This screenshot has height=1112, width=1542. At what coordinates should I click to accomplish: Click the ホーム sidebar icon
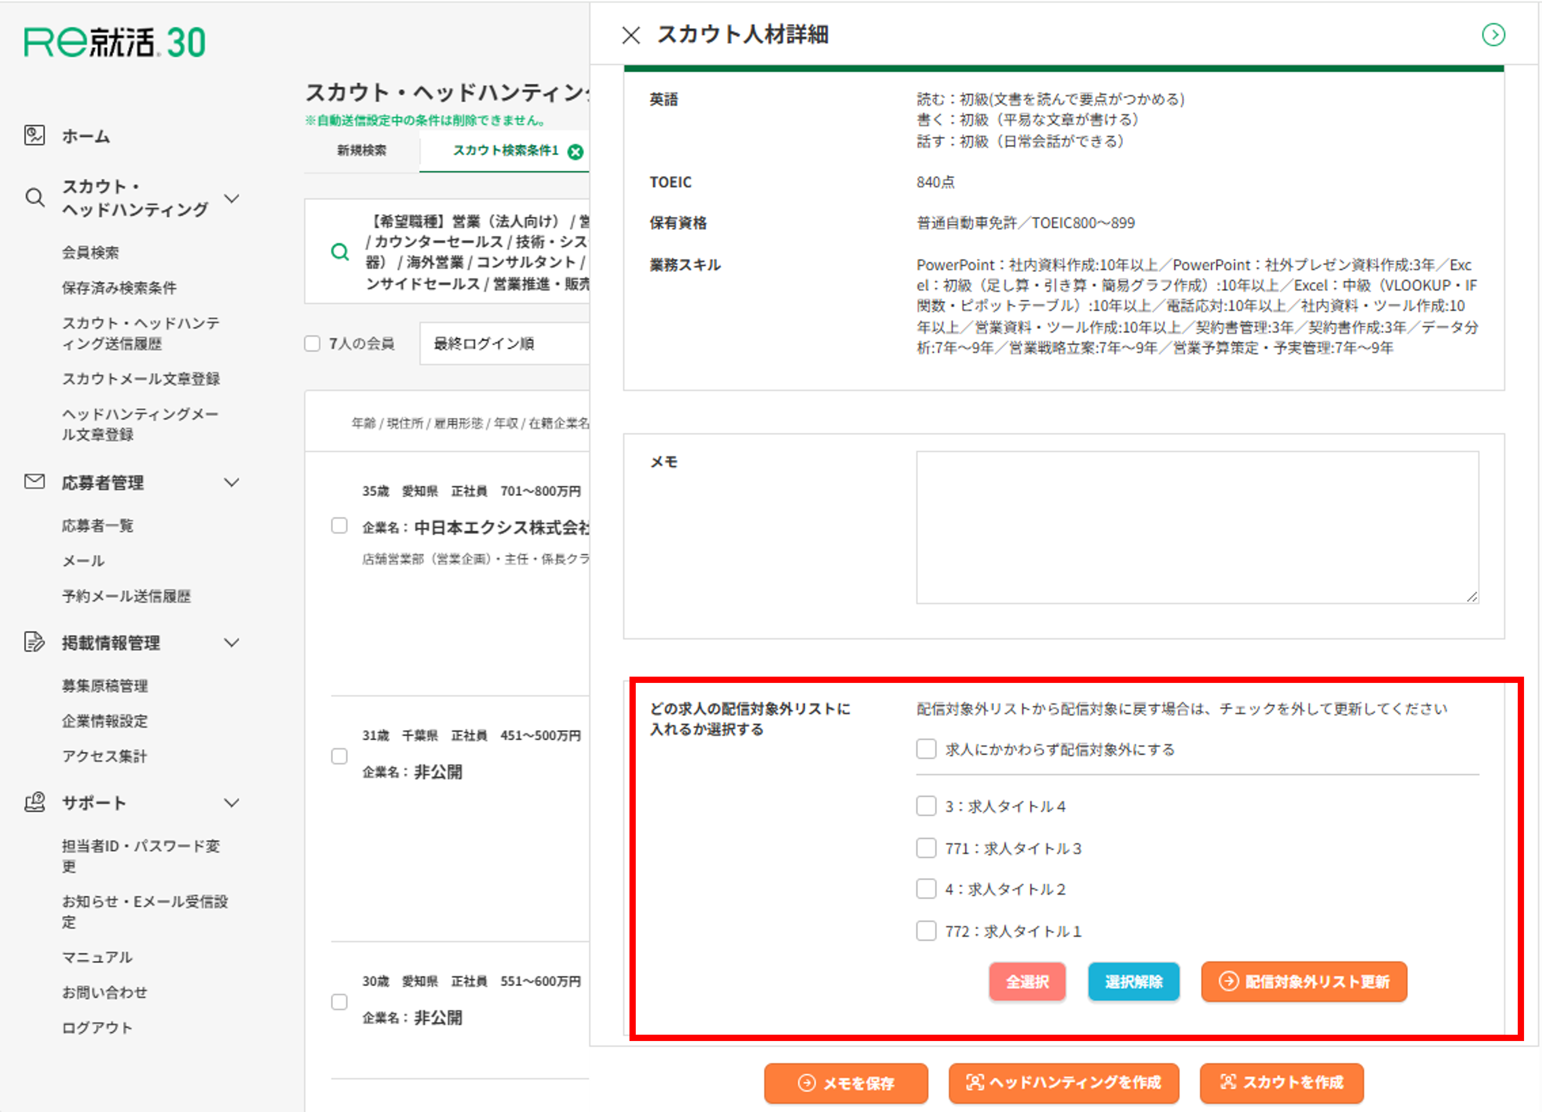35,135
